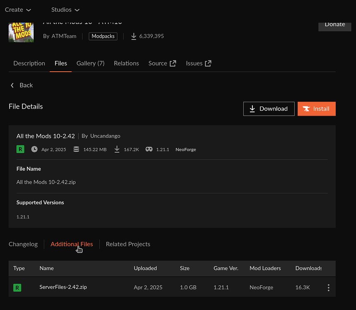Switch to the Gallery (7) tab
356x310 pixels.
[x=90, y=63]
